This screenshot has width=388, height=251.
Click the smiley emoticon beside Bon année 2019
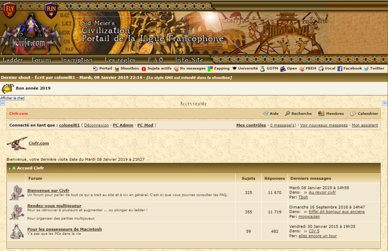[8, 88]
